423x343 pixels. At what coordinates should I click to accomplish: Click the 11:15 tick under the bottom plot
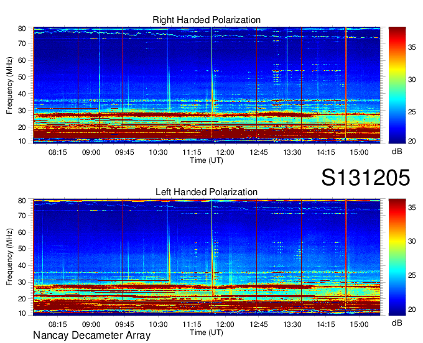[x=192, y=324]
